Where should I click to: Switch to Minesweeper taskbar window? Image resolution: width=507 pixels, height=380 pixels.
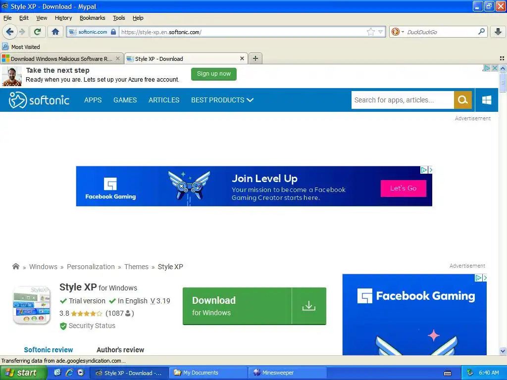287,373
